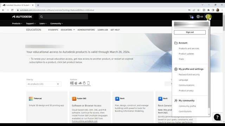This screenshot has width=225, height=126.
Task: Expand the Learn menu
Action: (x=43, y=23)
